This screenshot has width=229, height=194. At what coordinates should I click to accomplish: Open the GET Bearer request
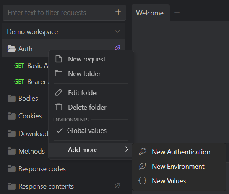(x=31, y=82)
